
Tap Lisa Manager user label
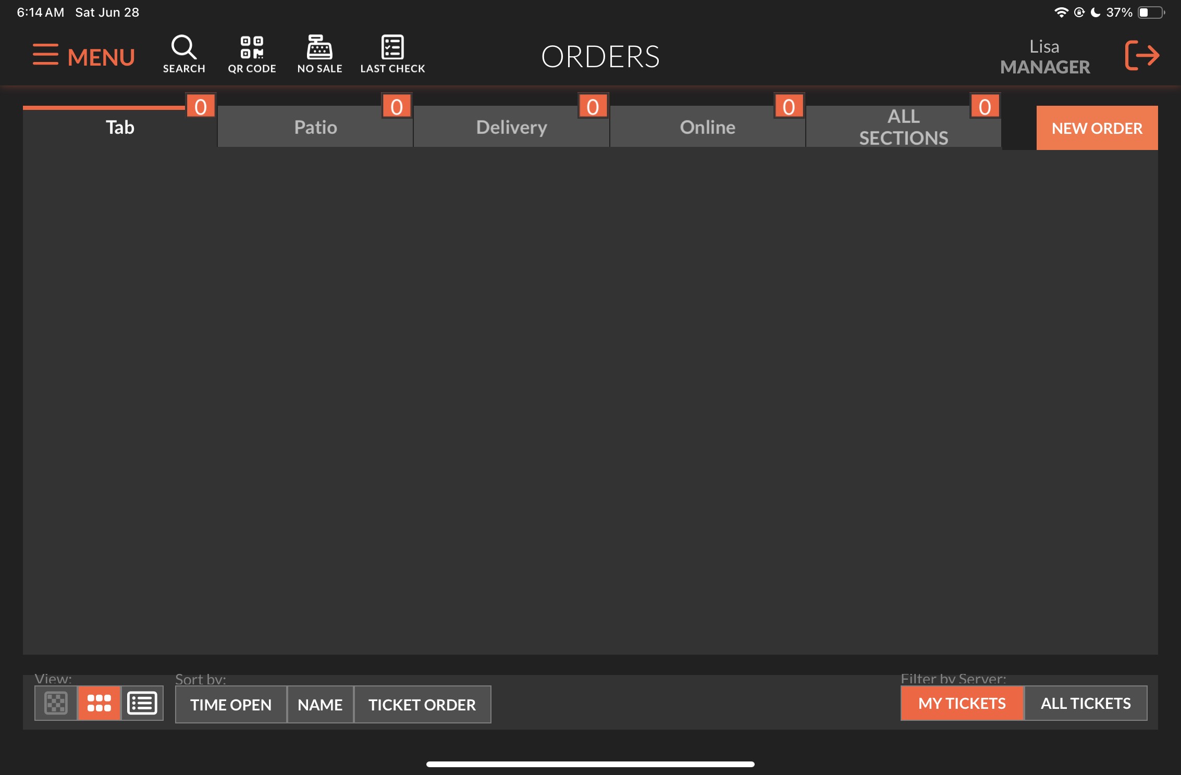1044,57
